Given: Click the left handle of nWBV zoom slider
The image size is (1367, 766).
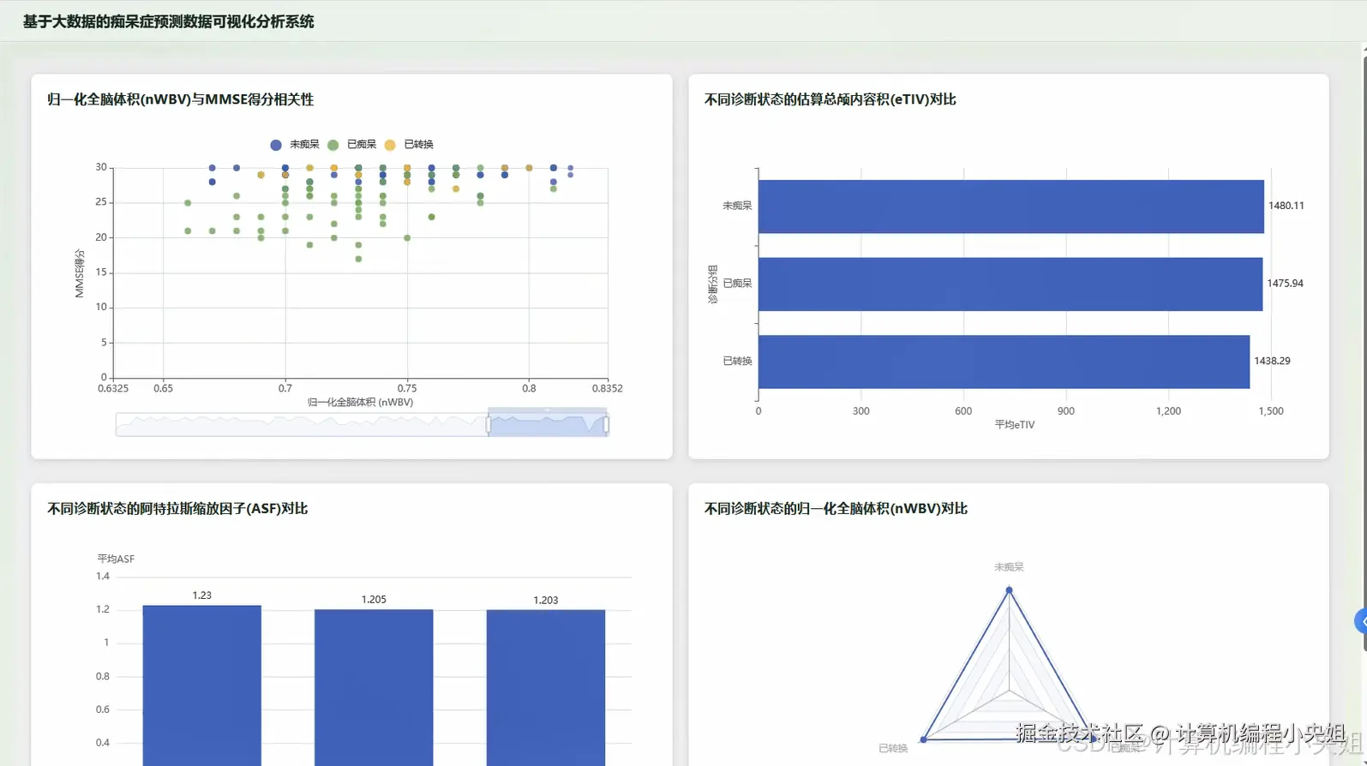Looking at the screenshot, I should tap(489, 424).
